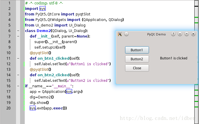Click Button2 in the PyQt Demo dialog
Image resolution: width=199 pixels, height=124 pixels.
[137, 59]
